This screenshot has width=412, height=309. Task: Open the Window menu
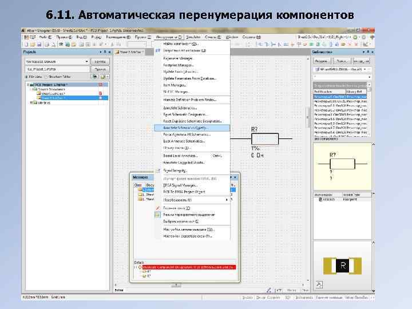click(232, 37)
